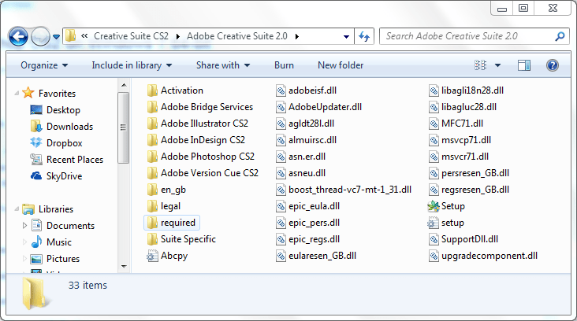Open the Include in library dropdown
This screenshot has width=577, height=321.
[131, 65]
